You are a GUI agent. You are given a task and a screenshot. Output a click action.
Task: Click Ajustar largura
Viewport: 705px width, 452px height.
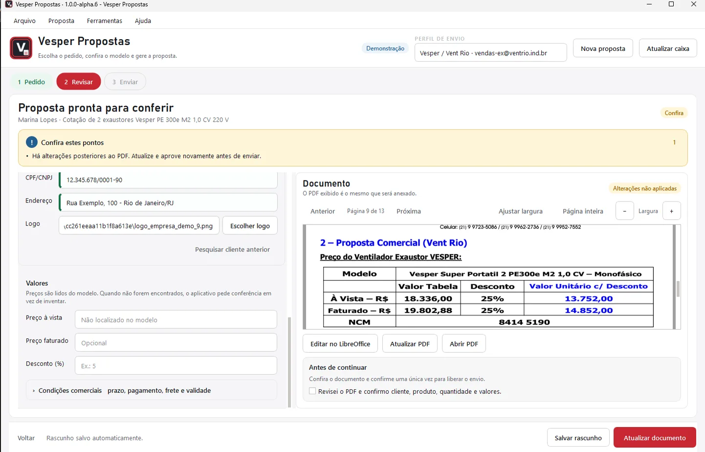(x=521, y=211)
